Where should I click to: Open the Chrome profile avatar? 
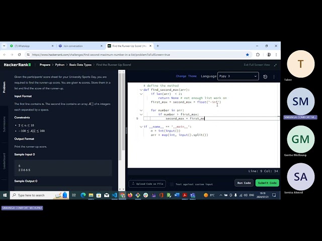pyautogui.click(x=269, y=55)
